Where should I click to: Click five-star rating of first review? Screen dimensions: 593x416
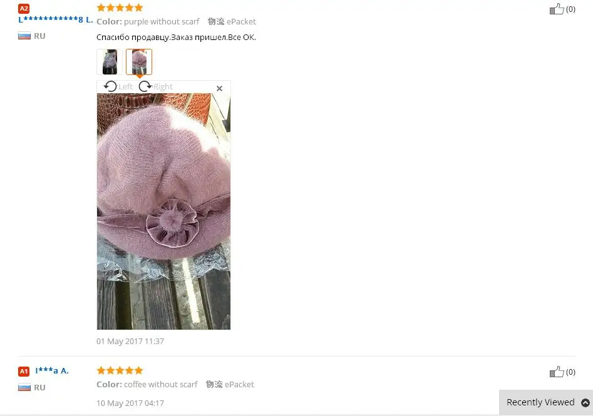(120, 8)
